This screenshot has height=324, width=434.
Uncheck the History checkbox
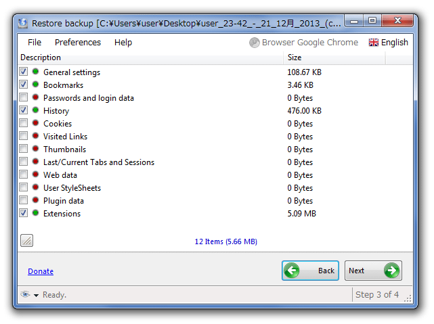(x=24, y=110)
